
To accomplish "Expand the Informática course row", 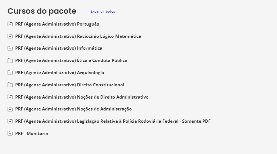I will [59, 48].
